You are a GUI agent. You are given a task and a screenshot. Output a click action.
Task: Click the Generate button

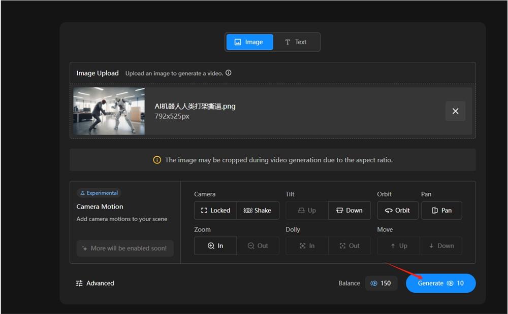click(x=440, y=284)
